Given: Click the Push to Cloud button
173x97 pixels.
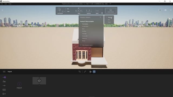Looking at the screenshot, I should [111, 11].
